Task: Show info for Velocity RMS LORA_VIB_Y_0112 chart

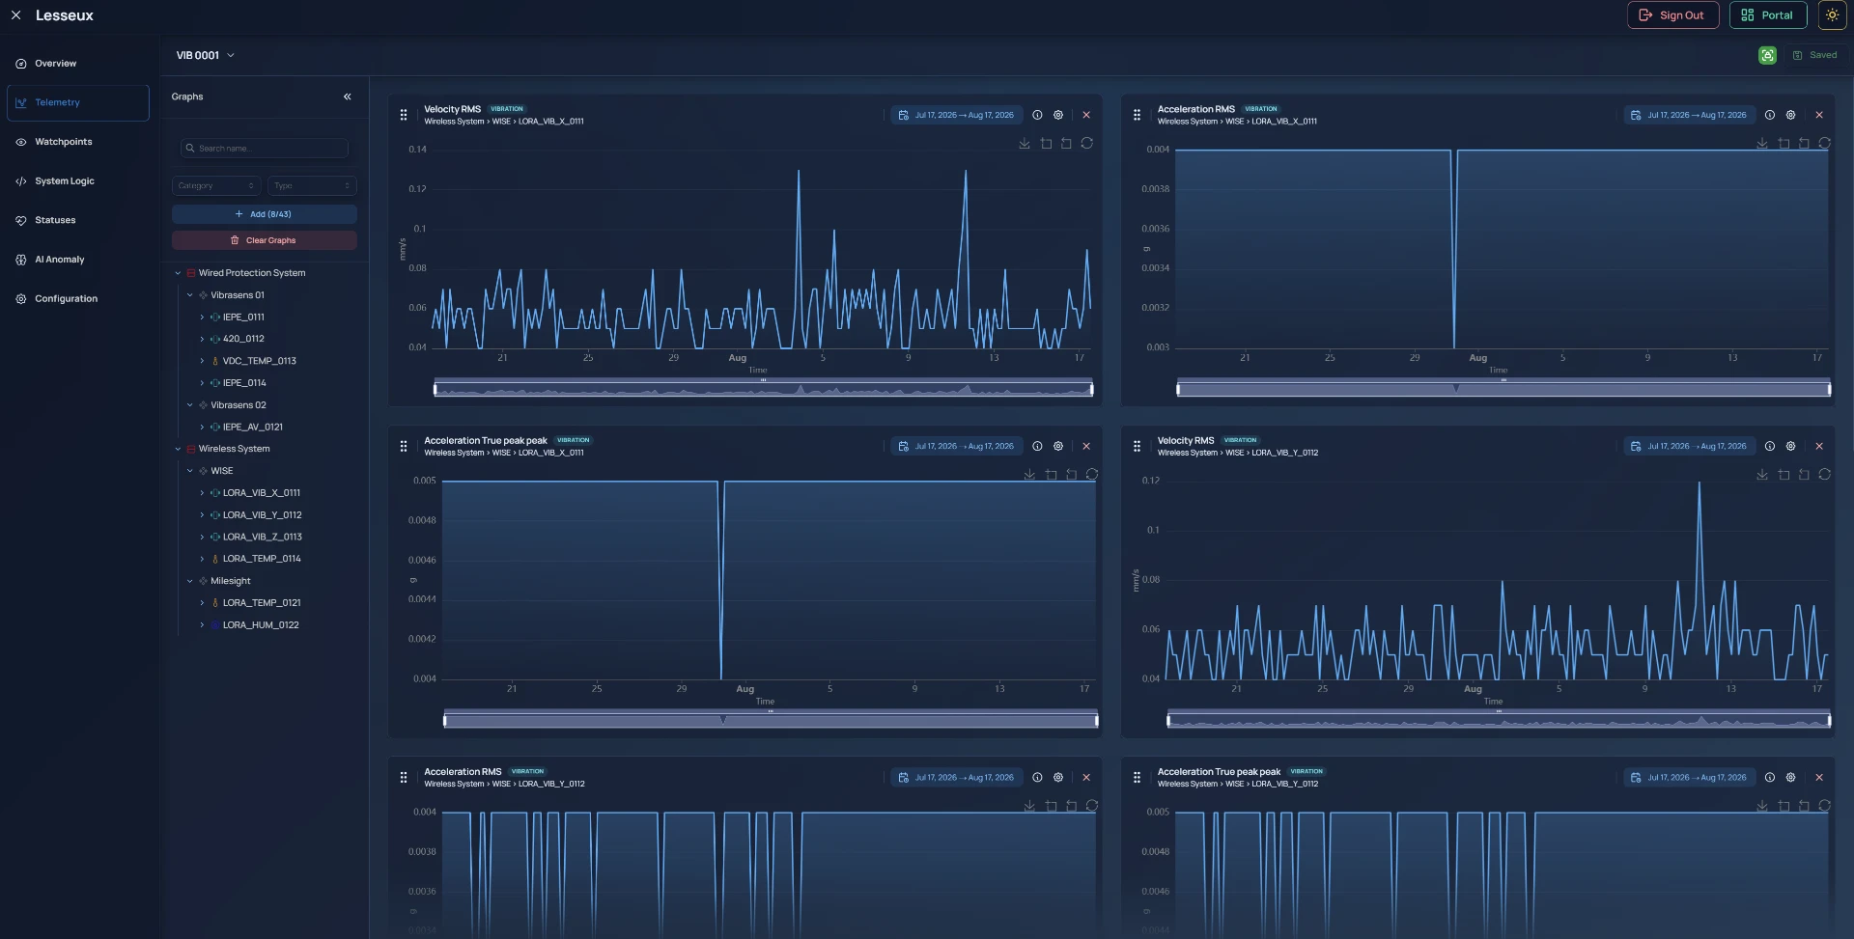Action: (x=1770, y=446)
